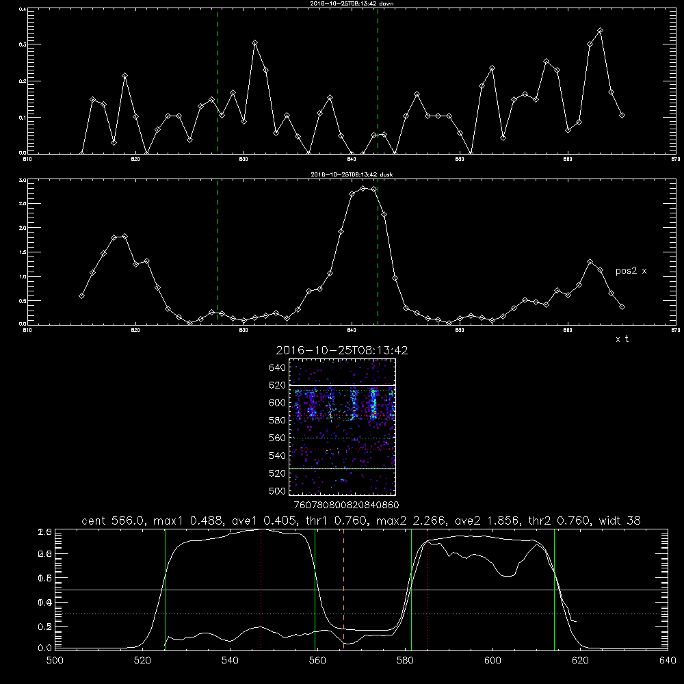684x684 pixels.
Task: Click the dotted blue horizontal line in bottom plot
Action: tap(361, 614)
